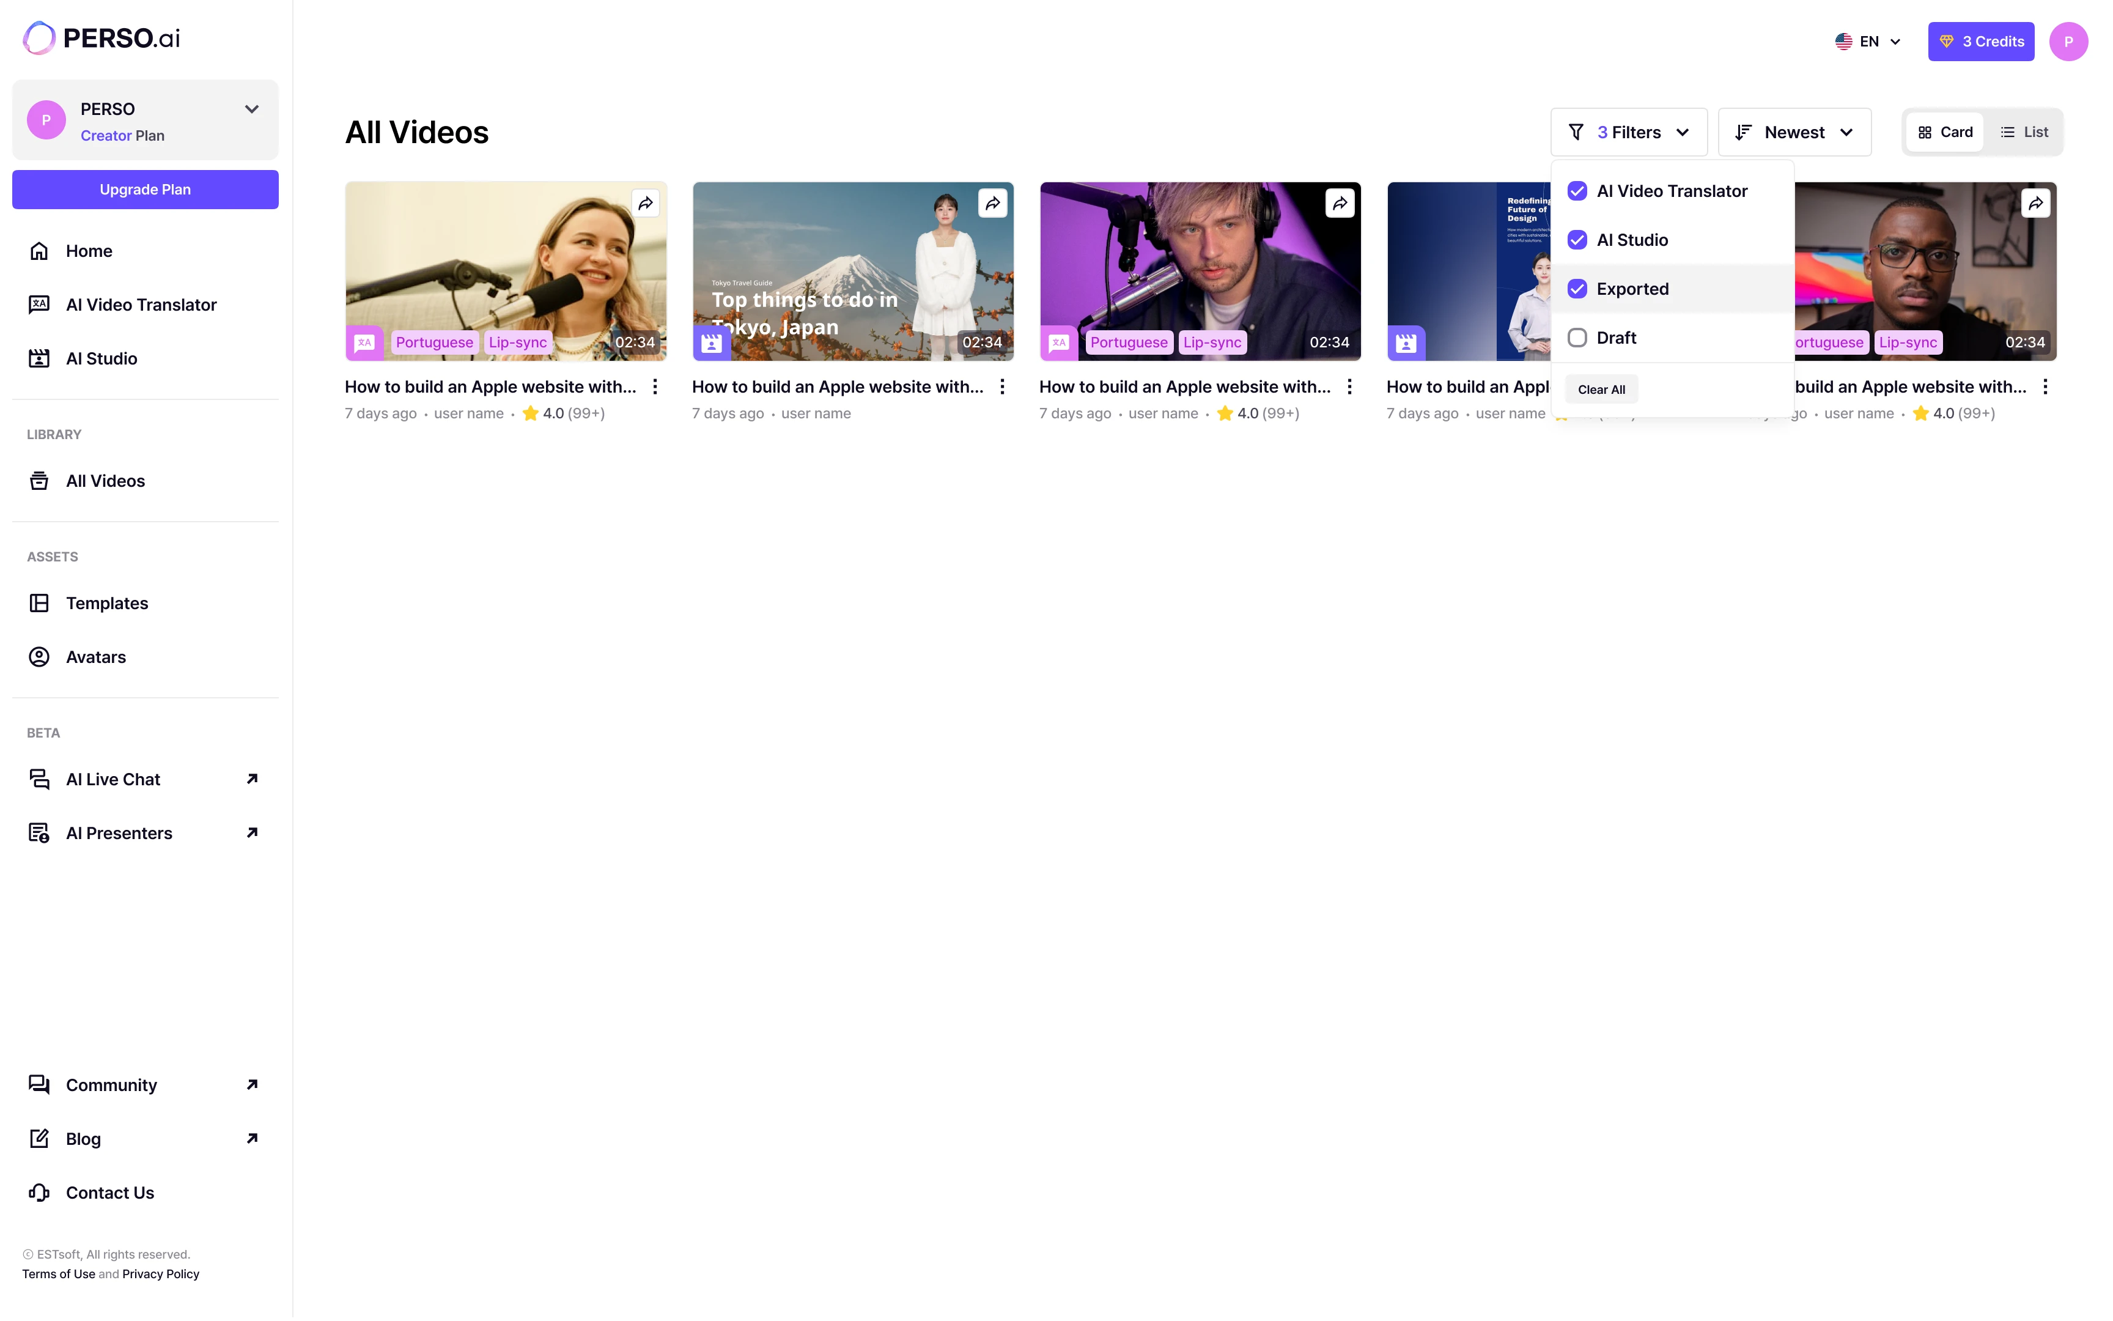Click the AI Live Chat icon
This screenshot has height=1321, width=2113.
coord(39,779)
